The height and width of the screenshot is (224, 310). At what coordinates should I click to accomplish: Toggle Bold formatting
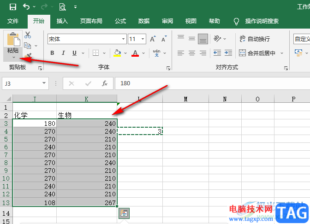(52, 53)
